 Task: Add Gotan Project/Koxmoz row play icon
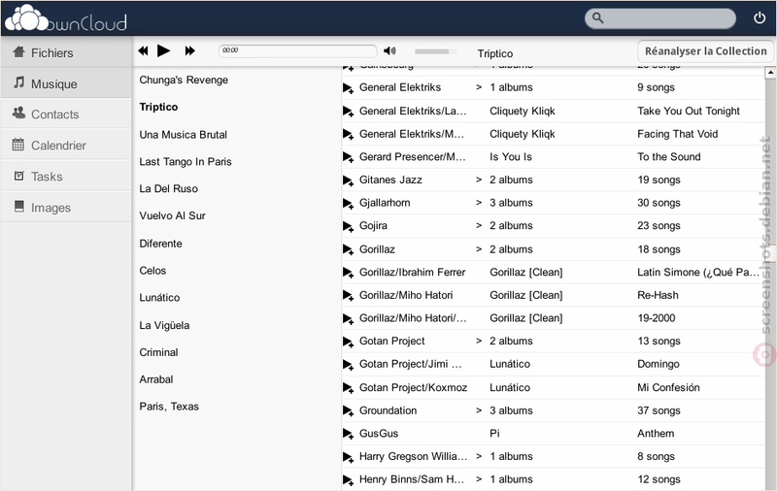click(349, 387)
